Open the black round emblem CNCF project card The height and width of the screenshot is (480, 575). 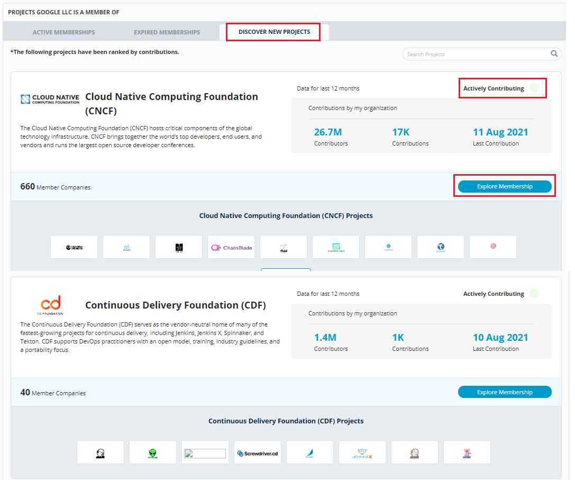pos(74,247)
